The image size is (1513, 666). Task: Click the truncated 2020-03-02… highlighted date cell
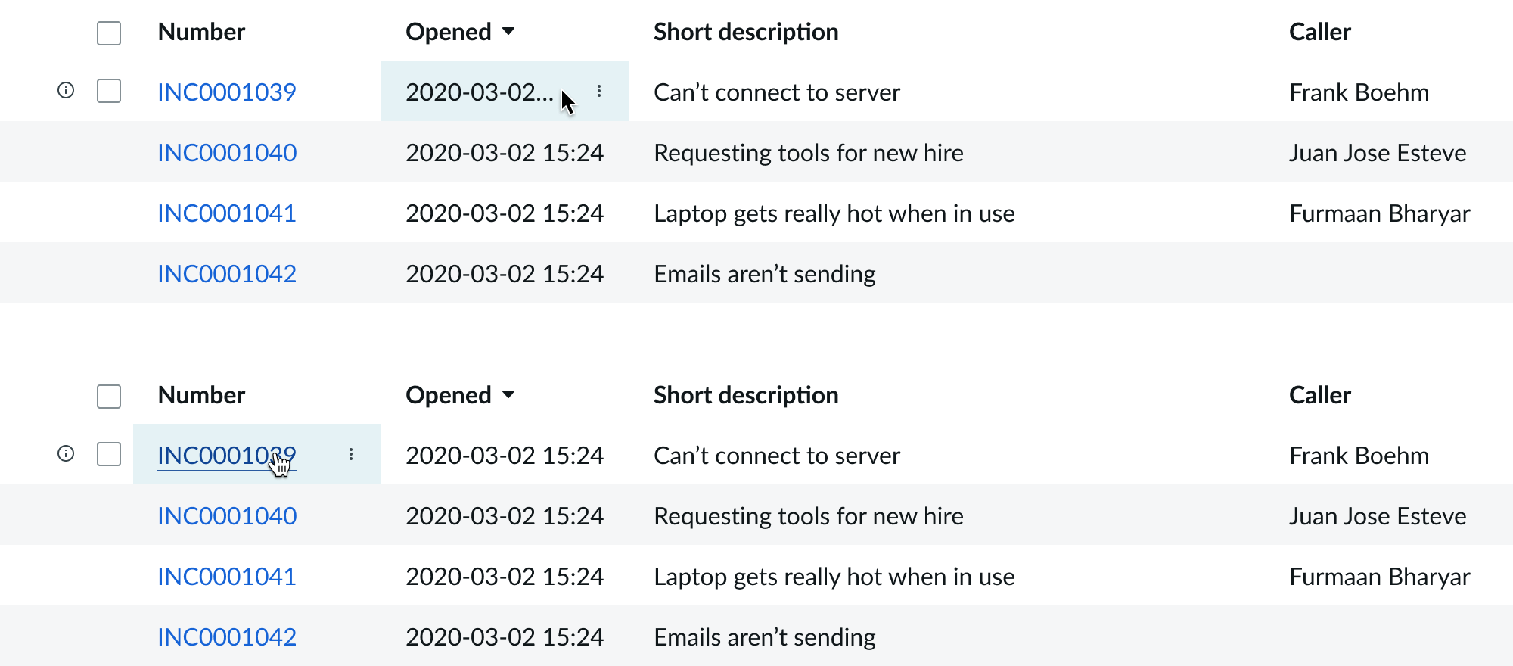pyautogui.click(x=478, y=92)
